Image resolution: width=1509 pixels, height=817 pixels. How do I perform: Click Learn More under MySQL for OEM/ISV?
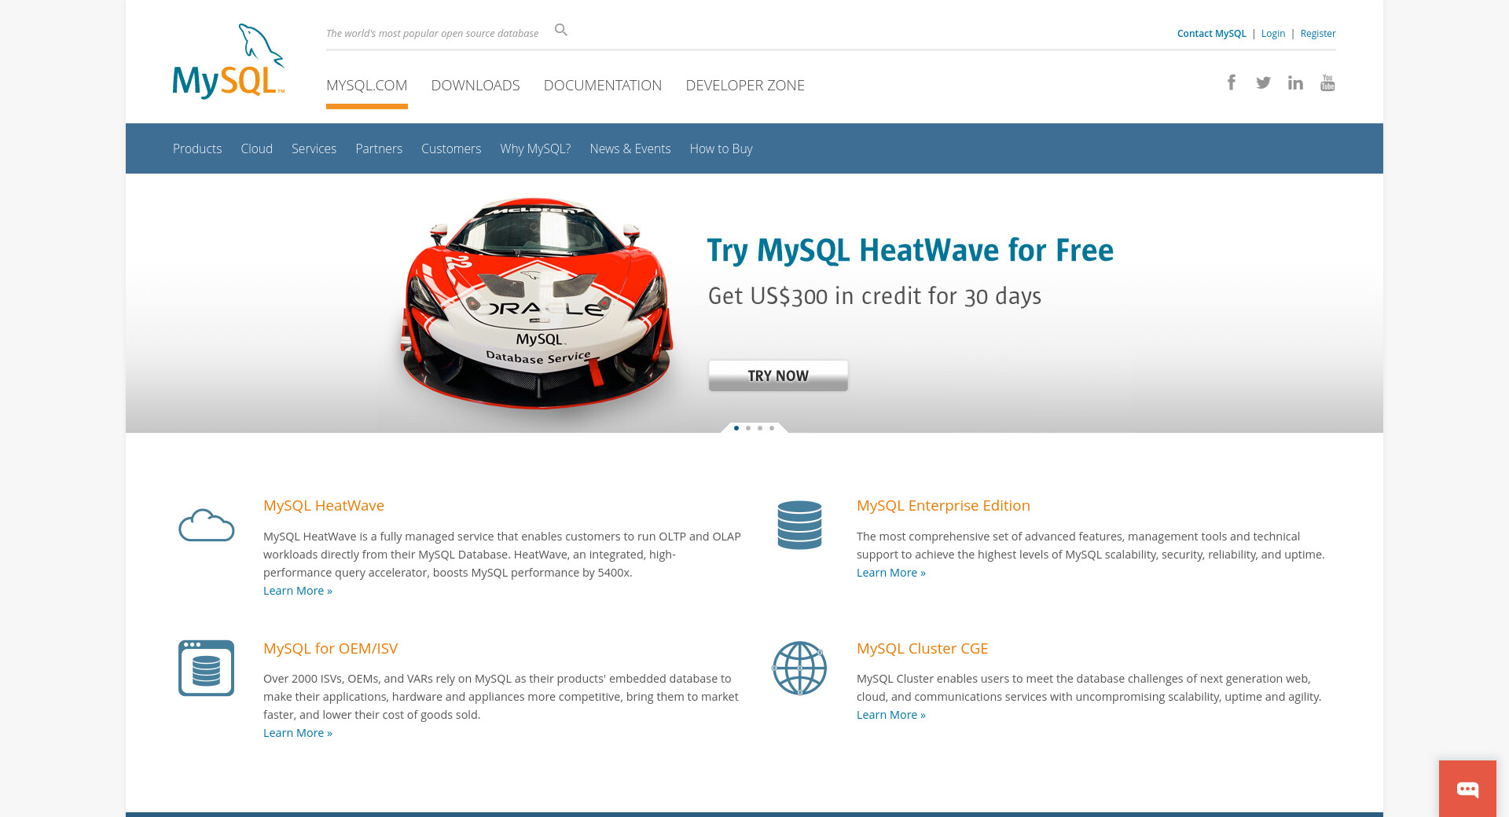click(298, 733)
